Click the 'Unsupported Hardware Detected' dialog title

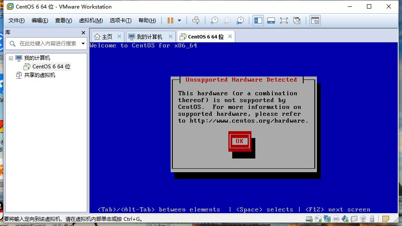(241, 80)
